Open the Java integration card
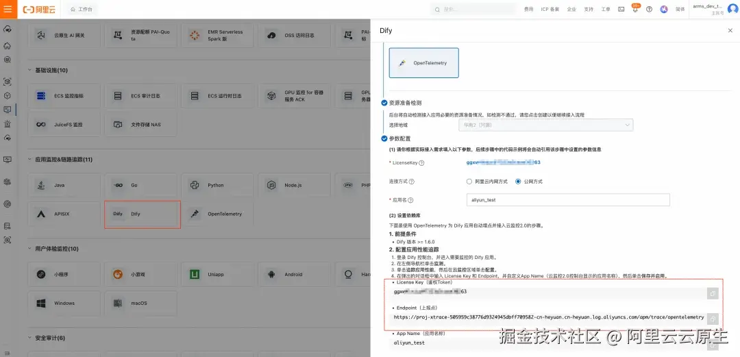The width and height of the screenshot is (740, 357). pos(64,185)
